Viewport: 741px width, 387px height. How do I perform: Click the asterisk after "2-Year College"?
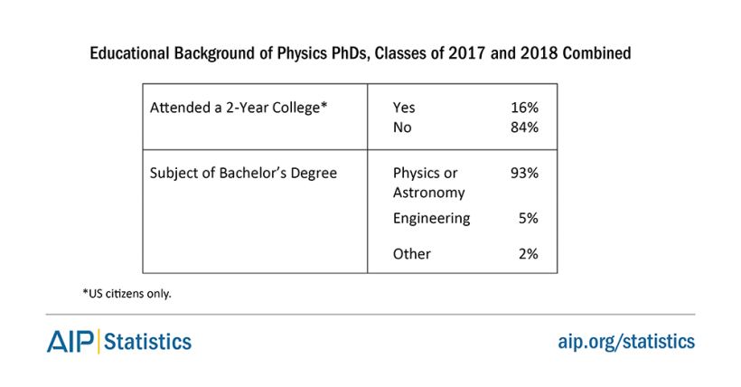coord(324,105)
